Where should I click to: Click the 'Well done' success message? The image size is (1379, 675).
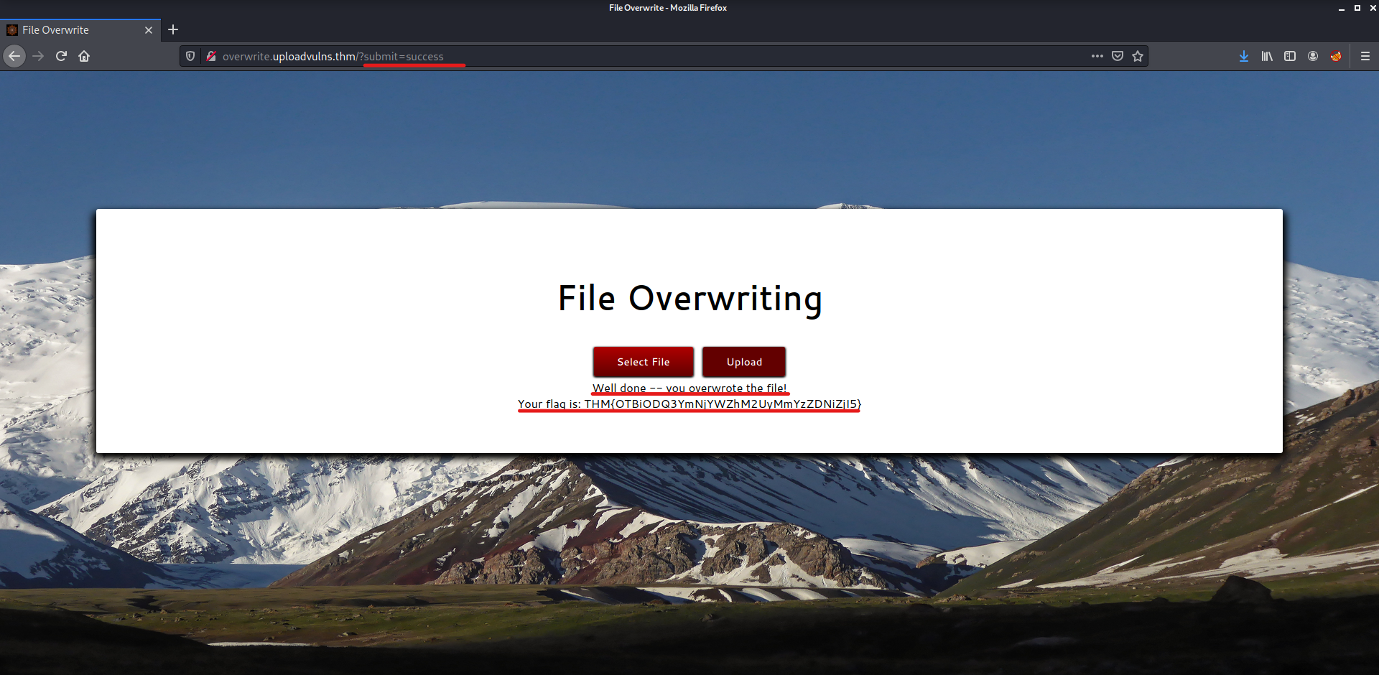pos(689,388)
